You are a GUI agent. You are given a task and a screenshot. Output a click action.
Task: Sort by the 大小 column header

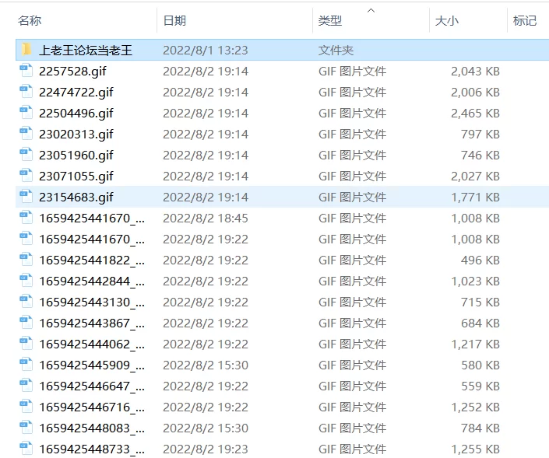coord(446,20)
